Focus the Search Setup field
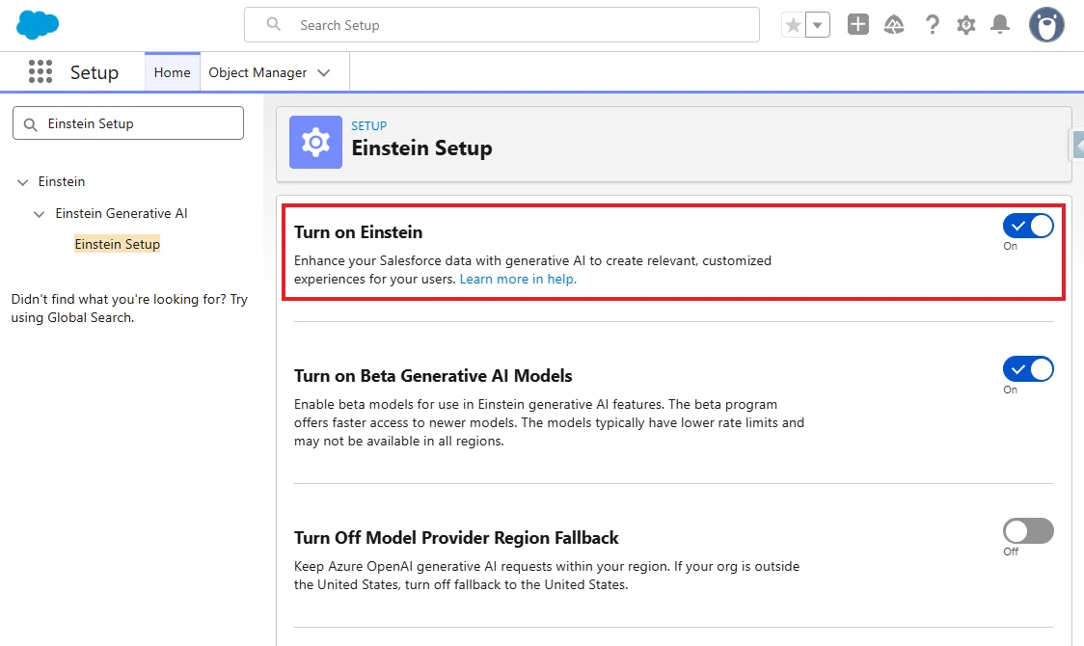This screenshot has width=1084, height=646. pyautogui.click(x=501, y=25)
